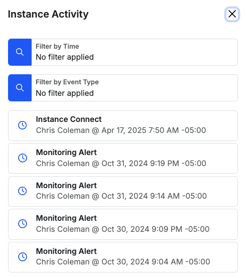The image size is (246, 278).
Task: Click "No filter applied" under Filter by Time
Action: click(x=65, y=57)
